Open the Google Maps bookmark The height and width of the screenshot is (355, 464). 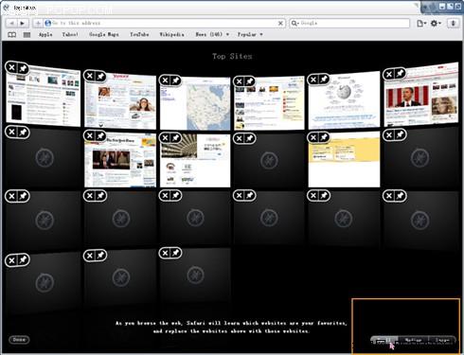pyautogui.click(x=104, y=34)
